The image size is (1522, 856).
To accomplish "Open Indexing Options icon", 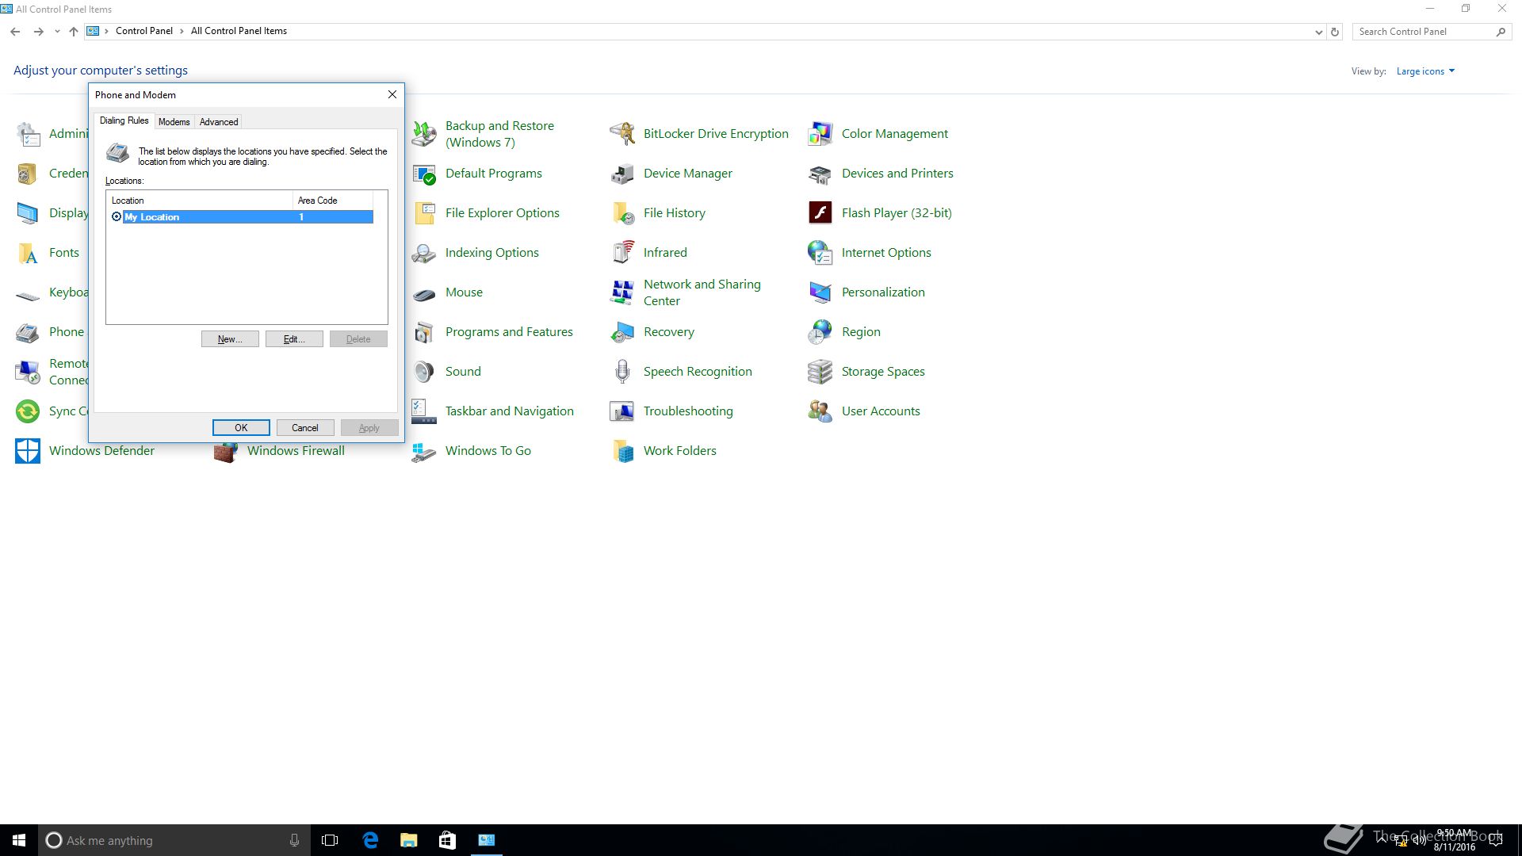I will click(x=424, y=253).
